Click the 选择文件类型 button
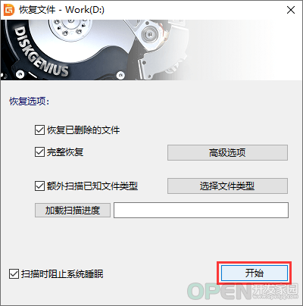Screen dimensions: 303x306 click(x=227, y=186)
